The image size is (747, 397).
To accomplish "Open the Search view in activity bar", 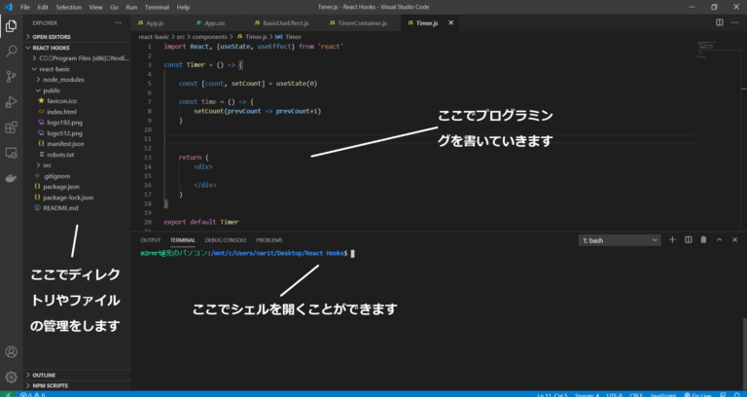I will coord(11,52).
